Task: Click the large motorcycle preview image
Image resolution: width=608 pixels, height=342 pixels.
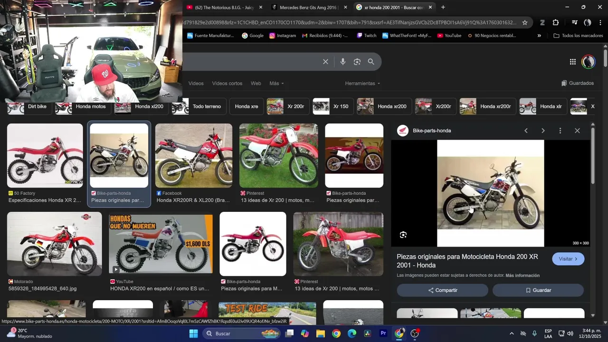Action: tap(490, 193)
